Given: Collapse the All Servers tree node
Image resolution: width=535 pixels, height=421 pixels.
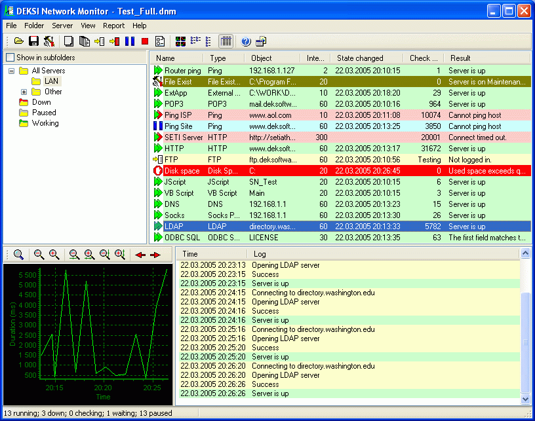Looking at the screenshot, I should [x=12, y=71].
